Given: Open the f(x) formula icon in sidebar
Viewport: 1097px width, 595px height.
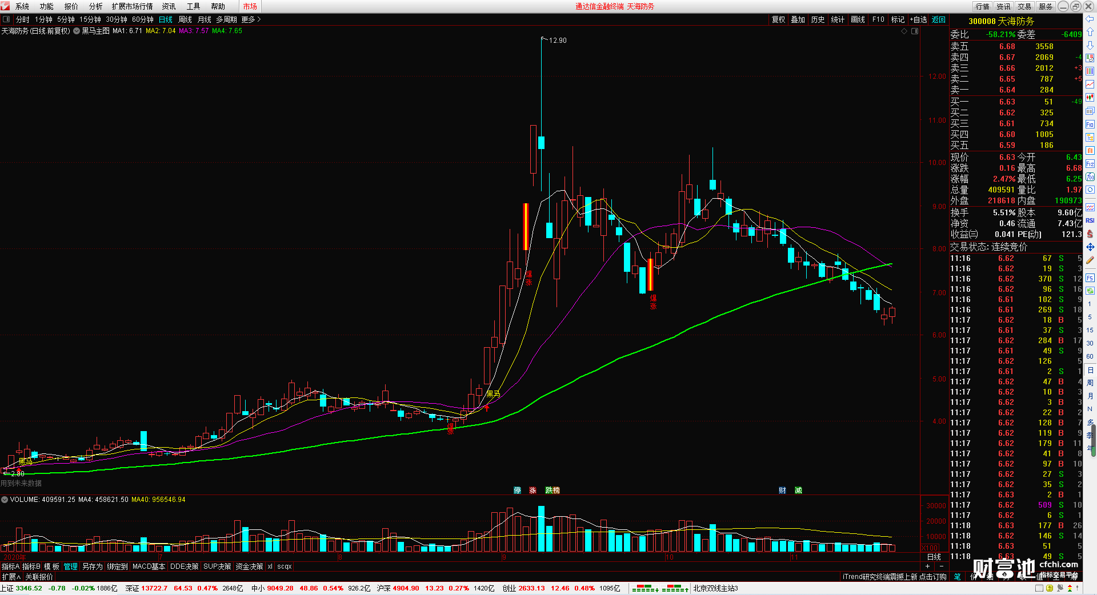Looking at the screenshot, I should tap(1090, 177).
